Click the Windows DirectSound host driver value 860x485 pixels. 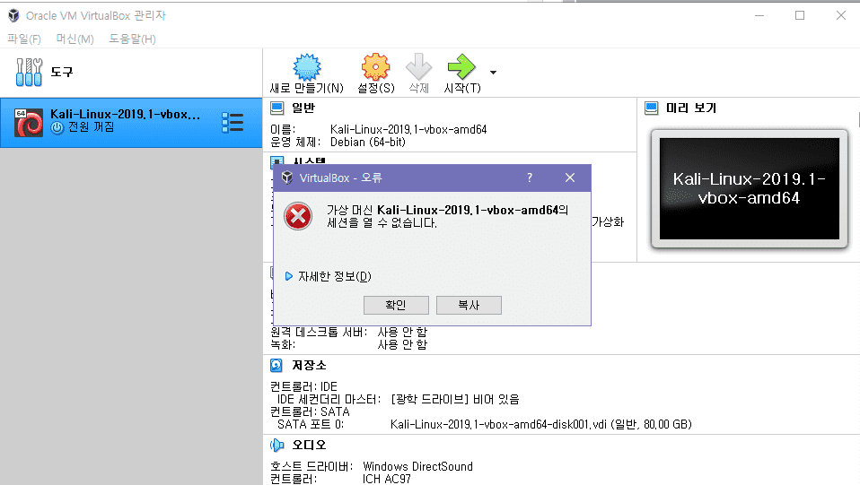point(417,466)
